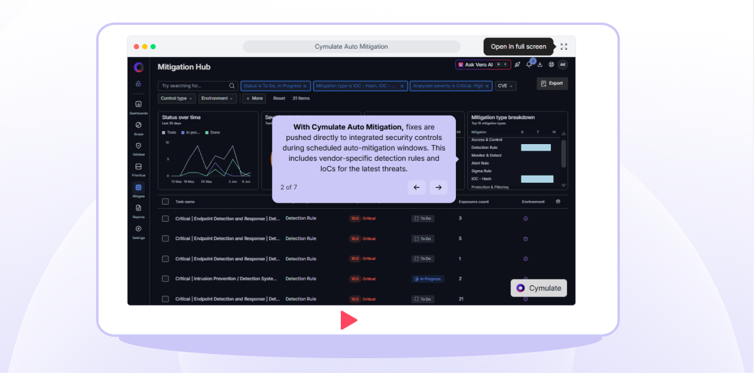
Task: Open Reports in the sidebar
Action: click(x=138, y=211)
